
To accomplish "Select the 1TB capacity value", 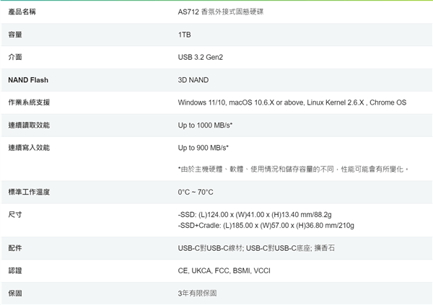I will [x=184, y=34].
